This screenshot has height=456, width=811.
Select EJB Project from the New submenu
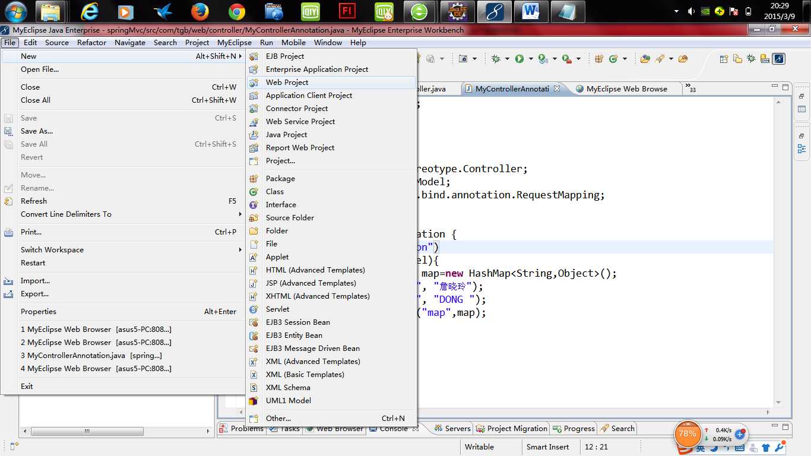[x=331, y=56]
